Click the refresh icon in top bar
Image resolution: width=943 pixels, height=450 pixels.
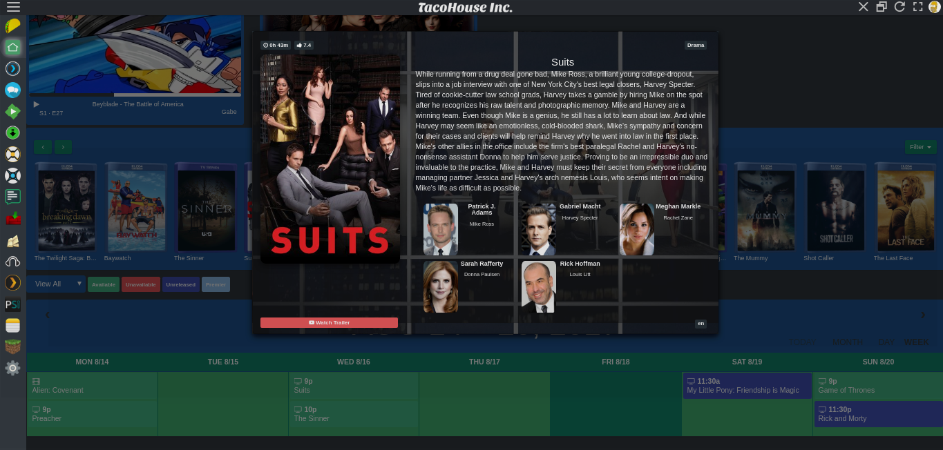899,7
